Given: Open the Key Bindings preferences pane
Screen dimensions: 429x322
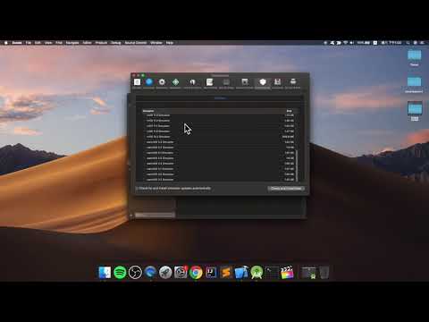Looking at the screenshot, I should (x=226, y=83).
